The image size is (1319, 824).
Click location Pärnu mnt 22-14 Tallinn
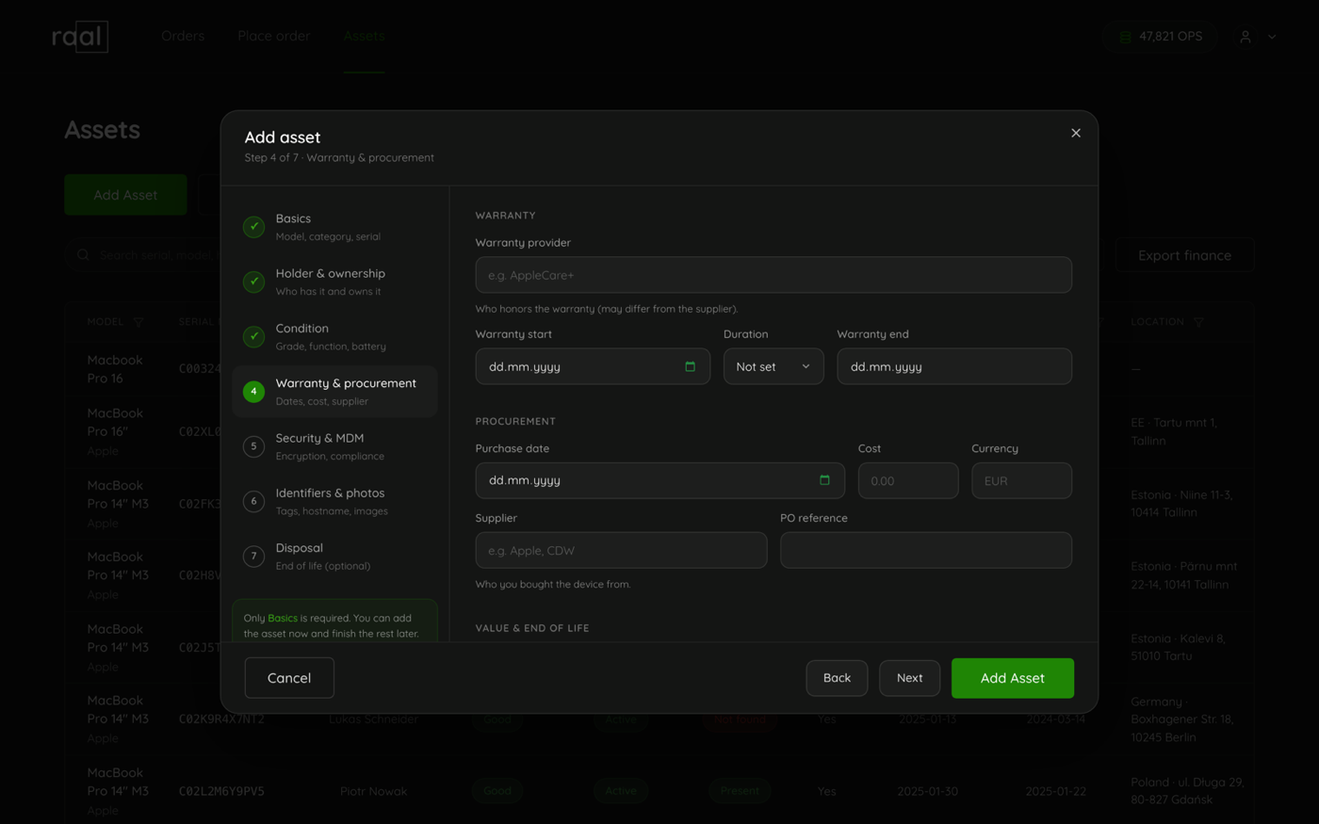pos(1184,575)
